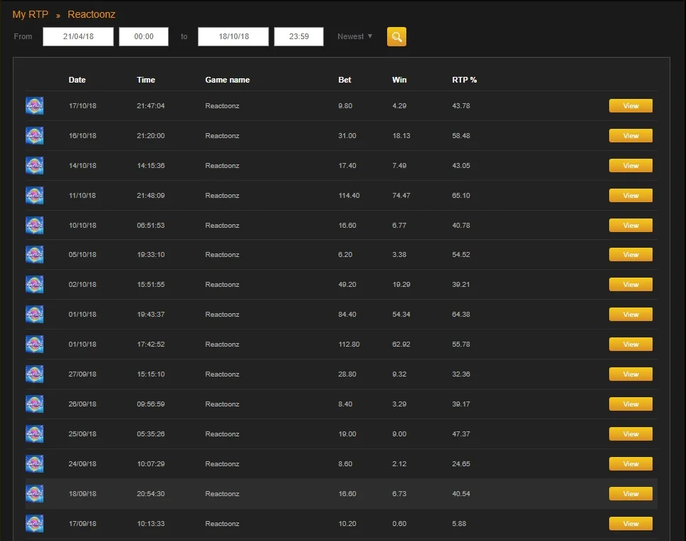The image size is (686, 541).
Task: Click the Reactoonz game icon for 17/09/18
Action: click(35, 523)
